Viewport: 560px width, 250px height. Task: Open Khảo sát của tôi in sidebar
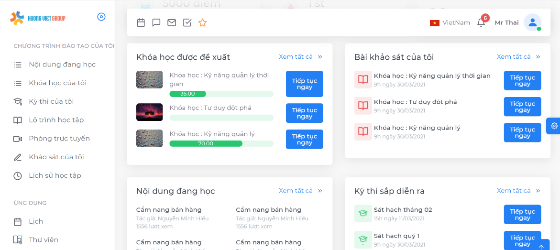[x=57, y=157]
